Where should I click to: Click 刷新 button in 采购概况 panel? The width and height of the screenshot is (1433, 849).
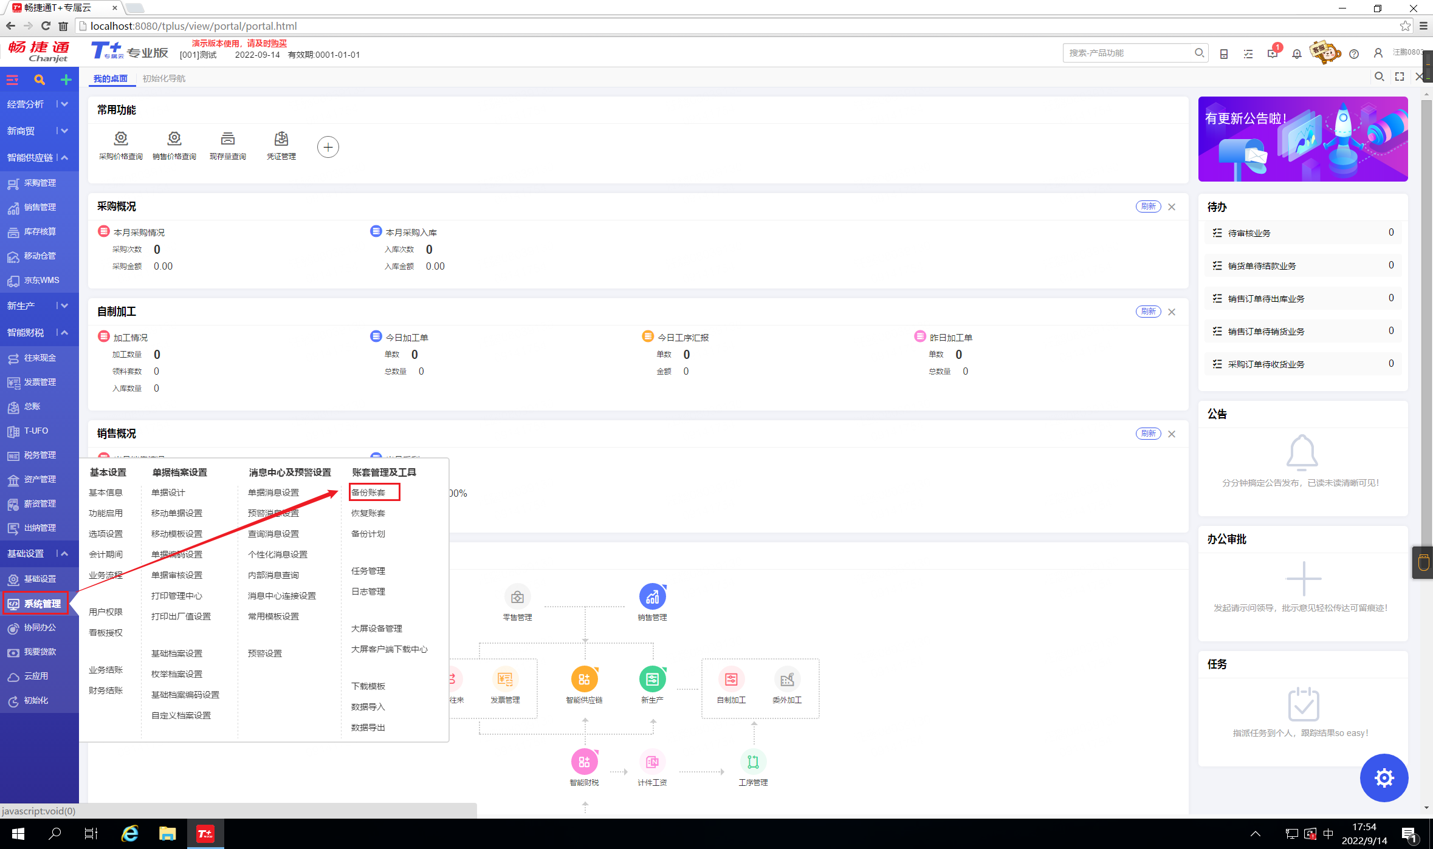coord(1148,206)
